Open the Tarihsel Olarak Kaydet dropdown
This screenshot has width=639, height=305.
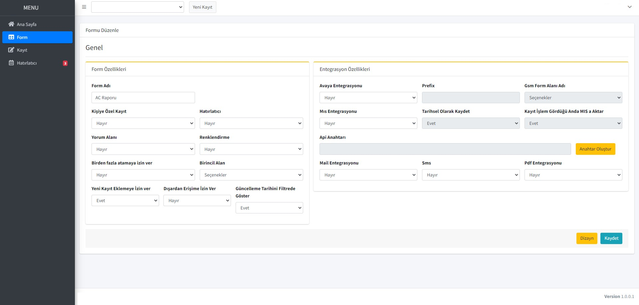click(471, 123)
